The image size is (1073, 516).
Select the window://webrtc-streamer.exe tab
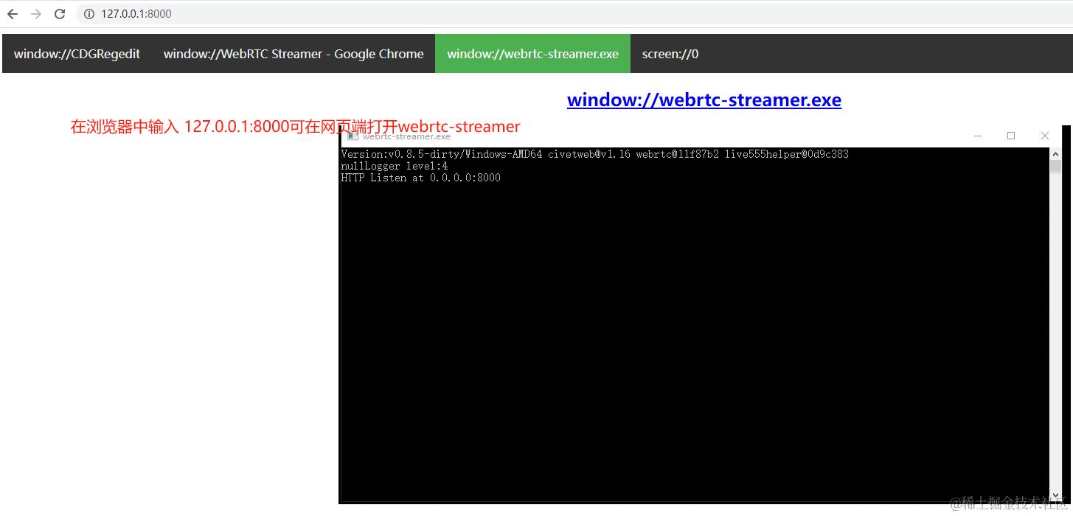point(532,54)
